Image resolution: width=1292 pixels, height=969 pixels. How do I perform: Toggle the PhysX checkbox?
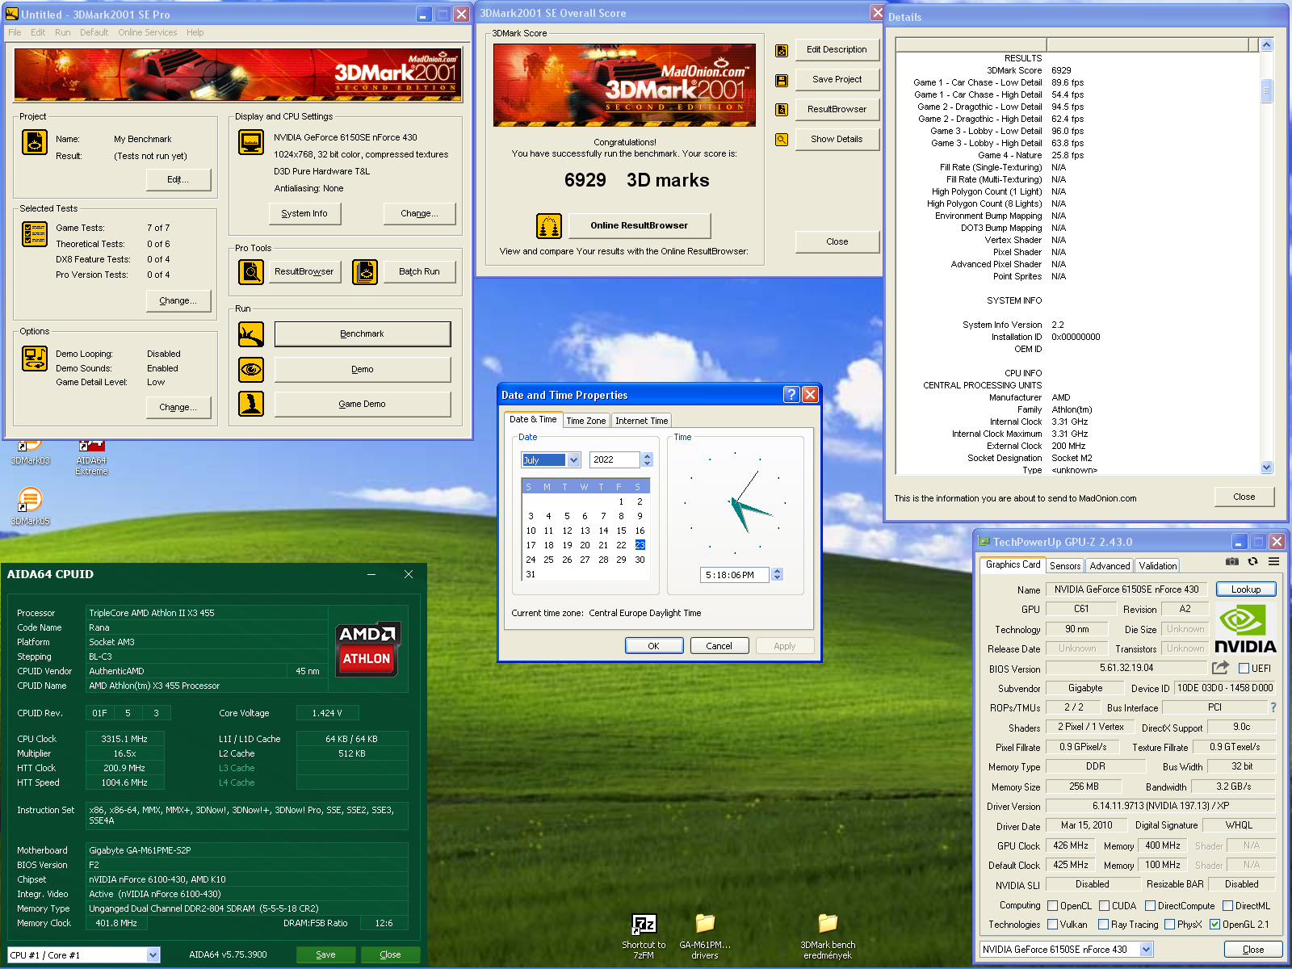1169,925
